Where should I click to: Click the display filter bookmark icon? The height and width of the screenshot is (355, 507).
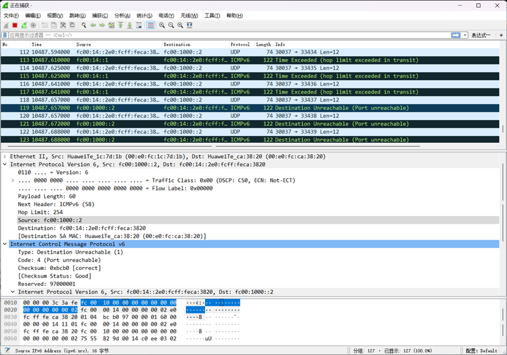[x=5, y=35]
